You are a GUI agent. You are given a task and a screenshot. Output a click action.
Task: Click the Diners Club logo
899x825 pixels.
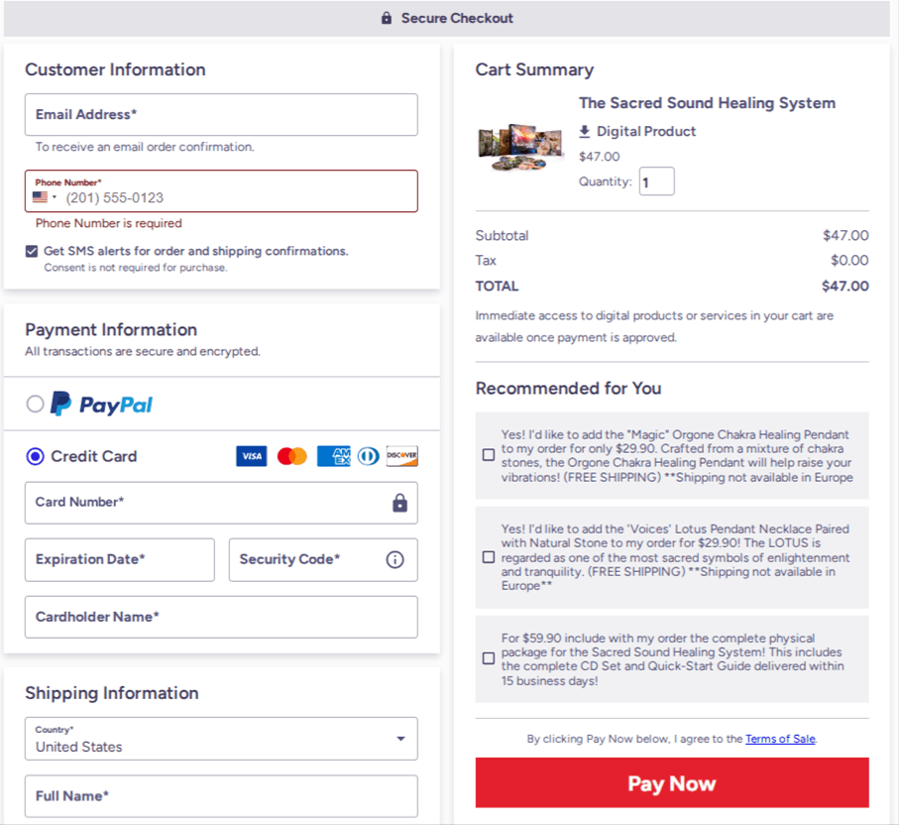click(x=369, y=456)
